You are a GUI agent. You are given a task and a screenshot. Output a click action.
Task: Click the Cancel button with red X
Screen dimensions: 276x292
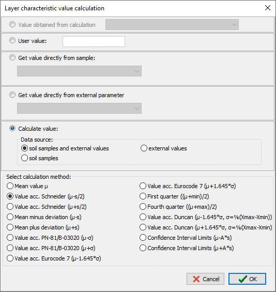pyautogui.click(x=205, y=279)
